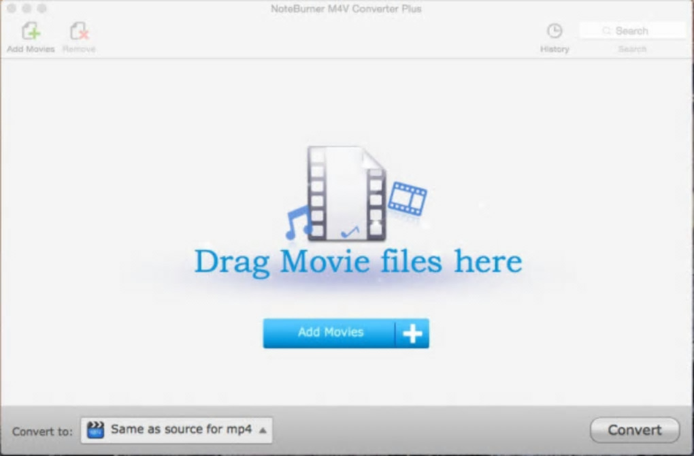
Task: Click the Remove toolbar icon
Action: (79, 31)
